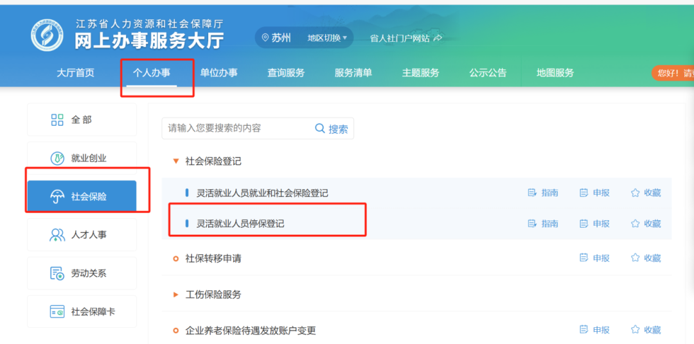Click the 人才人事 people icon
This screenshot has height=344, width=694.
click(57, 235)
